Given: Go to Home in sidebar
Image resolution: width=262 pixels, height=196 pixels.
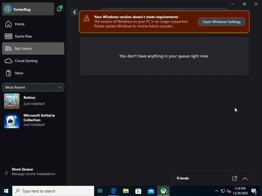Looking at the screenshot, I should 33,24.
